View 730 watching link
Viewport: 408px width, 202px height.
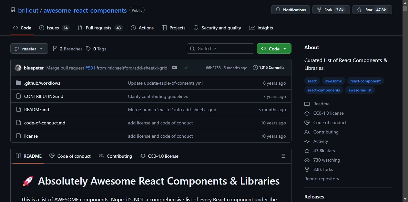(322, 160)
